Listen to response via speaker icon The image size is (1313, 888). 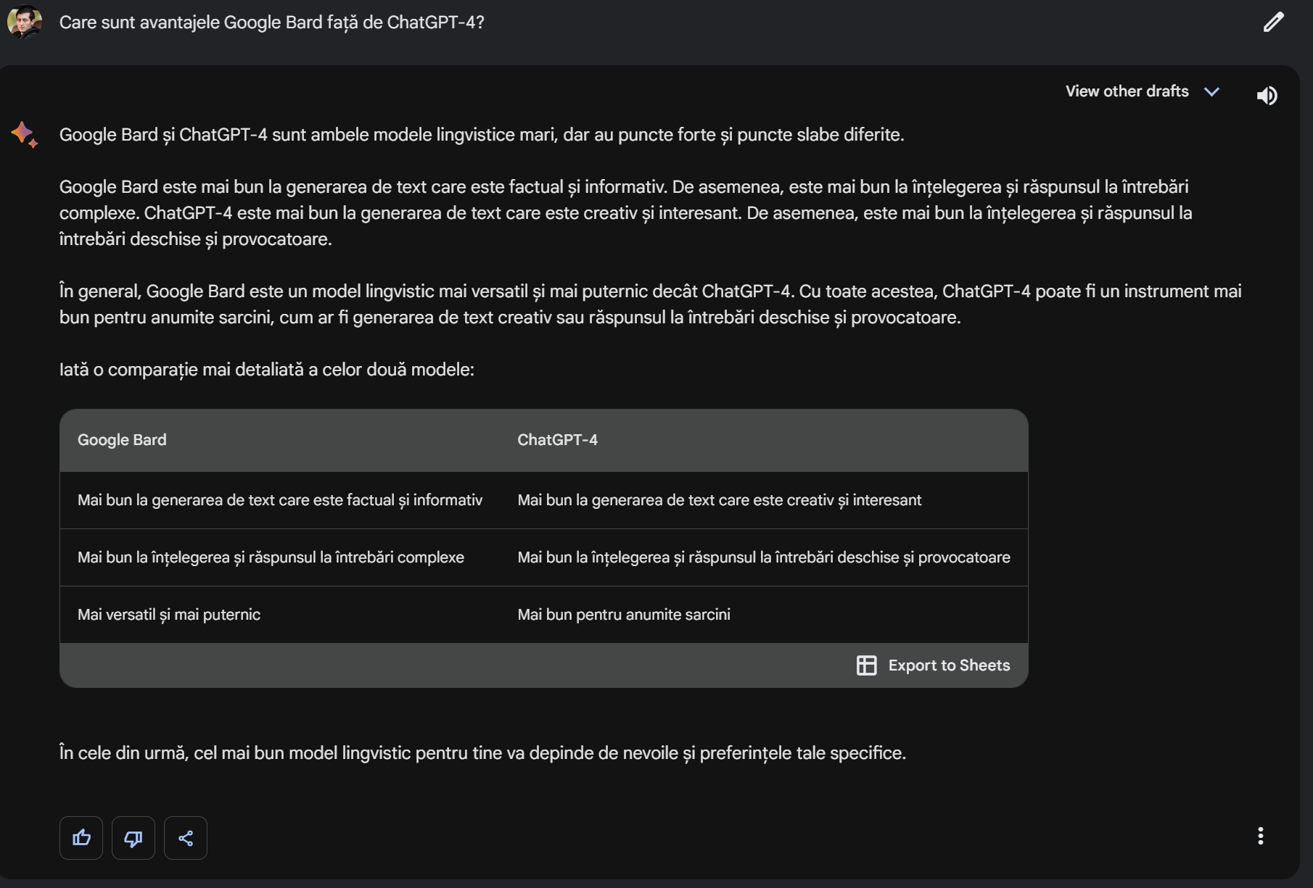coord(1267,96)
